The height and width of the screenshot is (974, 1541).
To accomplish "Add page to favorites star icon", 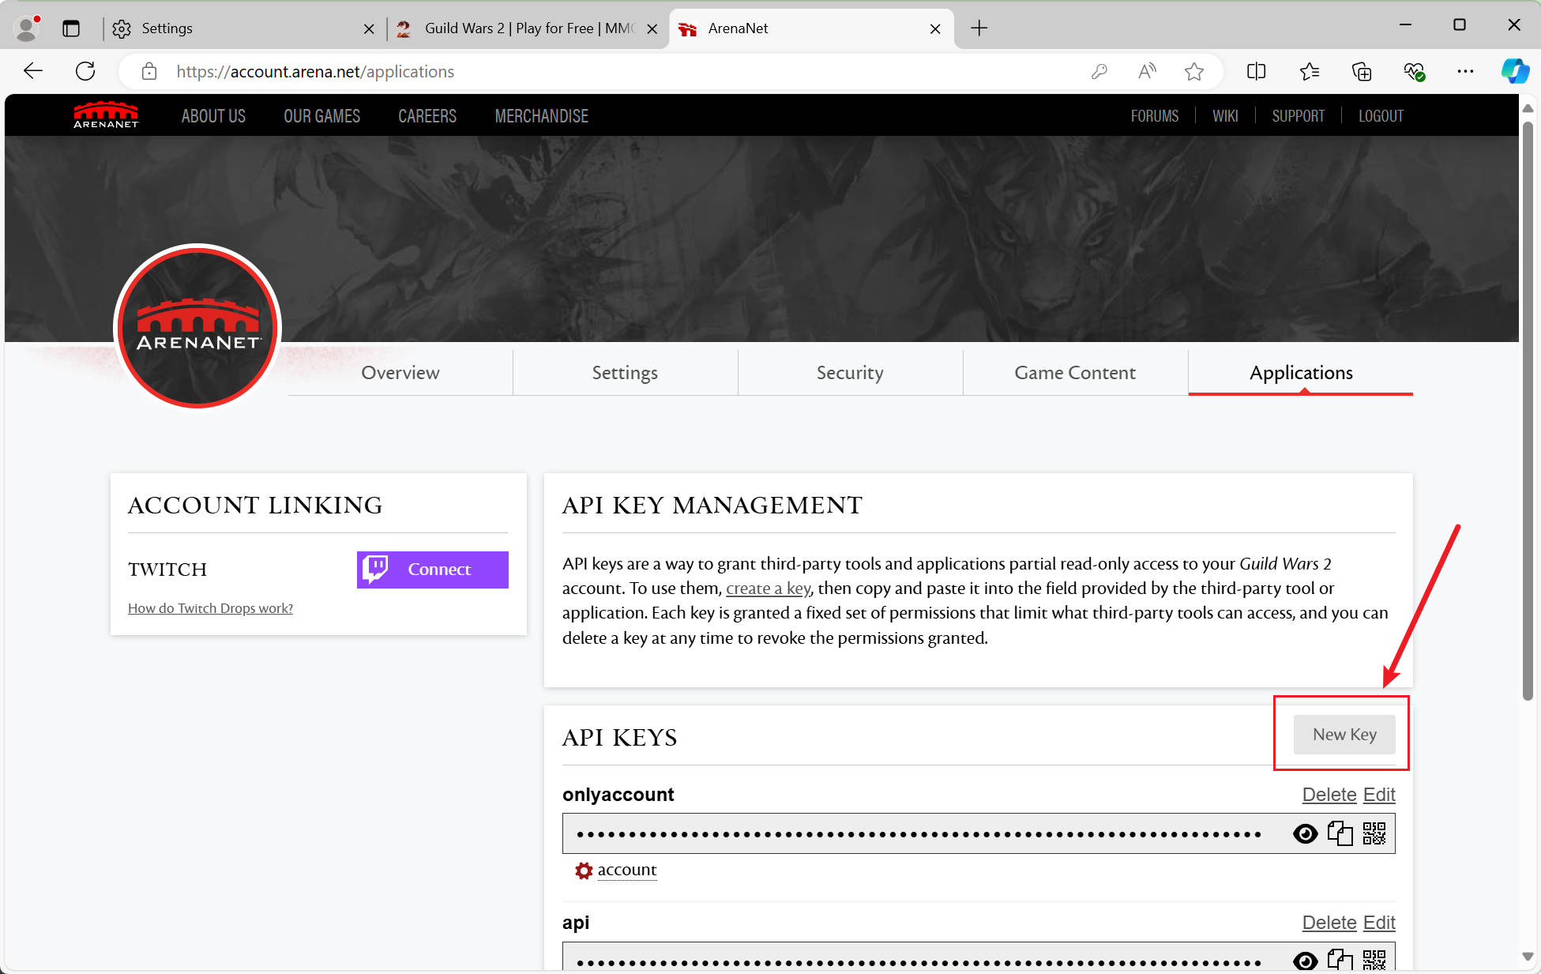I will [x=1194, y=72].
